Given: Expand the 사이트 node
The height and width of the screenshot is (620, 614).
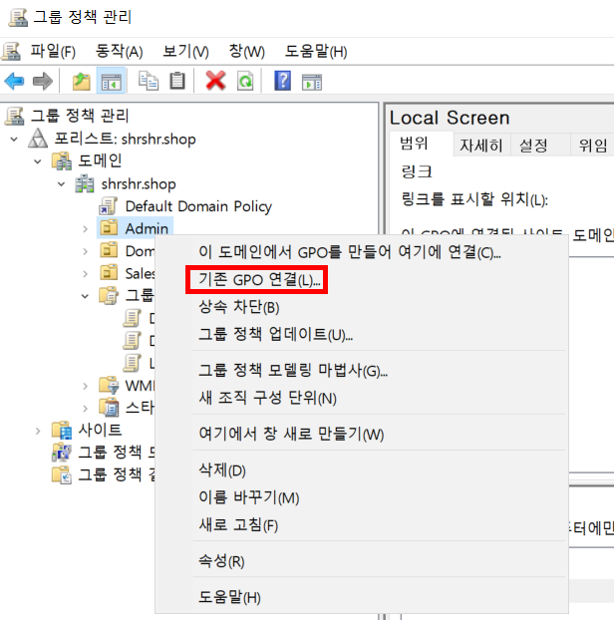Looking at the screenshot, I should tap(38, 431).
